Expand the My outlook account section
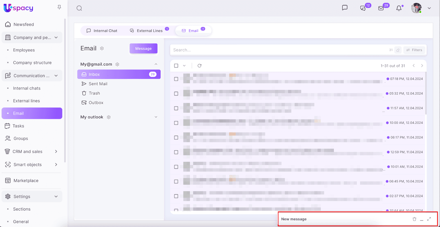The width and height of the screenshot is (440, 227). (156, 117)
